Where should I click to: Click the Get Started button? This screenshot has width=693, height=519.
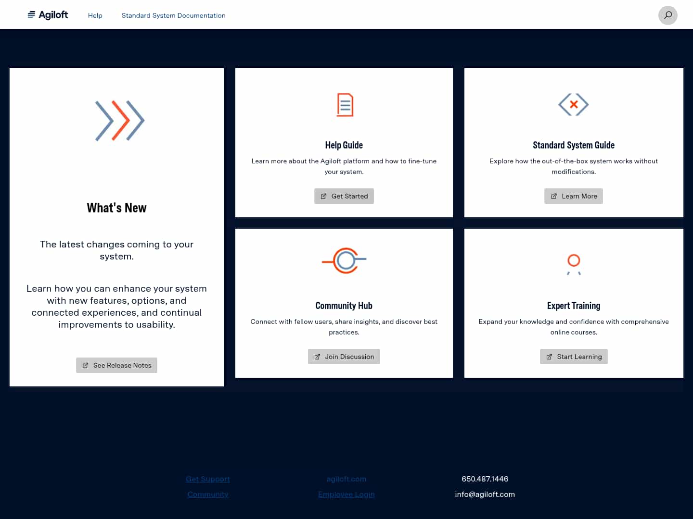(344, 196)
